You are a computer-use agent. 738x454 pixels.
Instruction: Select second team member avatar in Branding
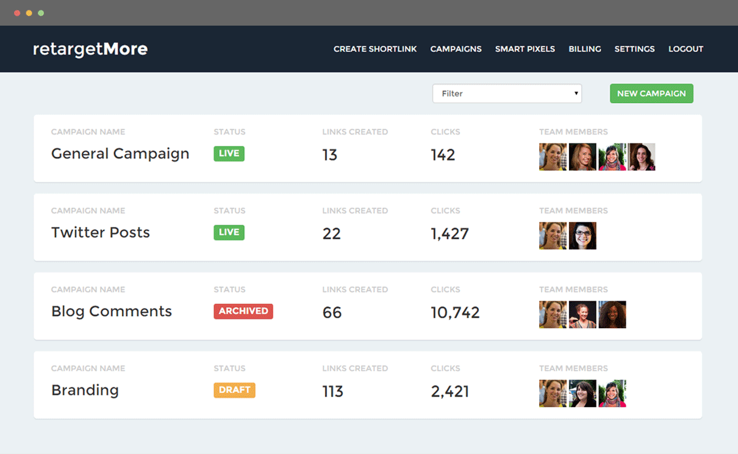582,394
